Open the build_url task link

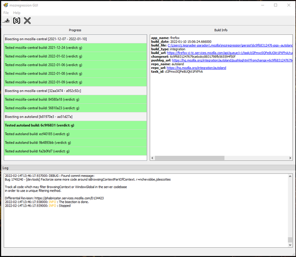(x=229, y=53)
